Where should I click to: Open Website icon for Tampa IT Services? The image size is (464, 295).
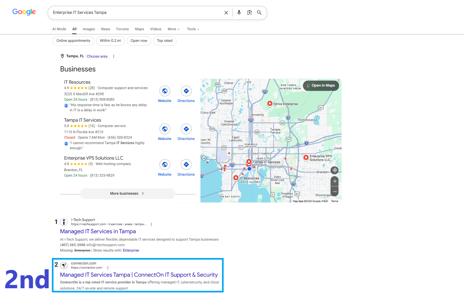pos(165,129)
